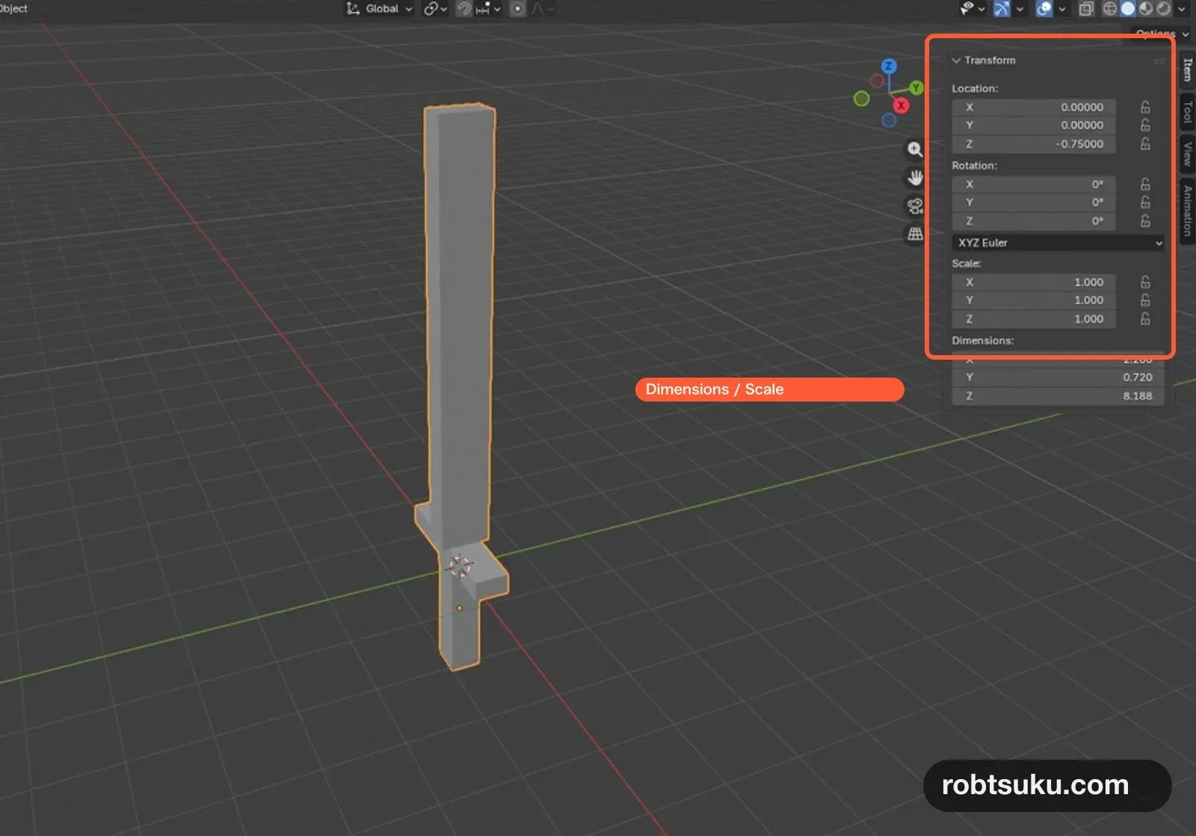Open the transform pivot point menu
This screenshot has height=836, width=1196.
coord(435,9)
